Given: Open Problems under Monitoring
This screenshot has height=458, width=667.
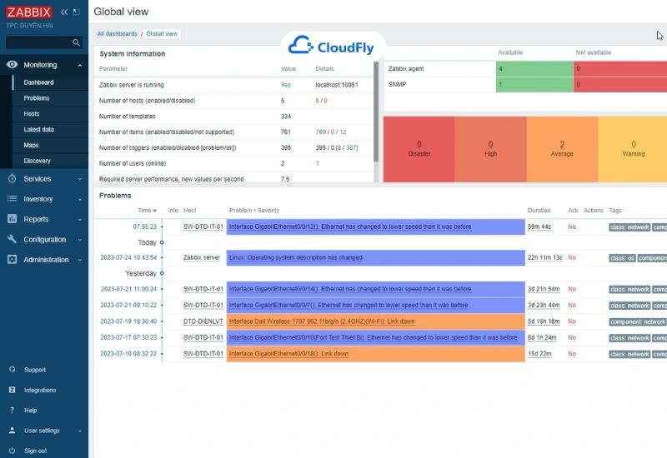Looking at the screenshot, I should (x=37, y=98).
